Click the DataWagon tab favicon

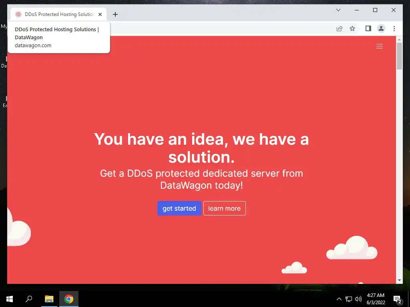[x=18, y=14]
